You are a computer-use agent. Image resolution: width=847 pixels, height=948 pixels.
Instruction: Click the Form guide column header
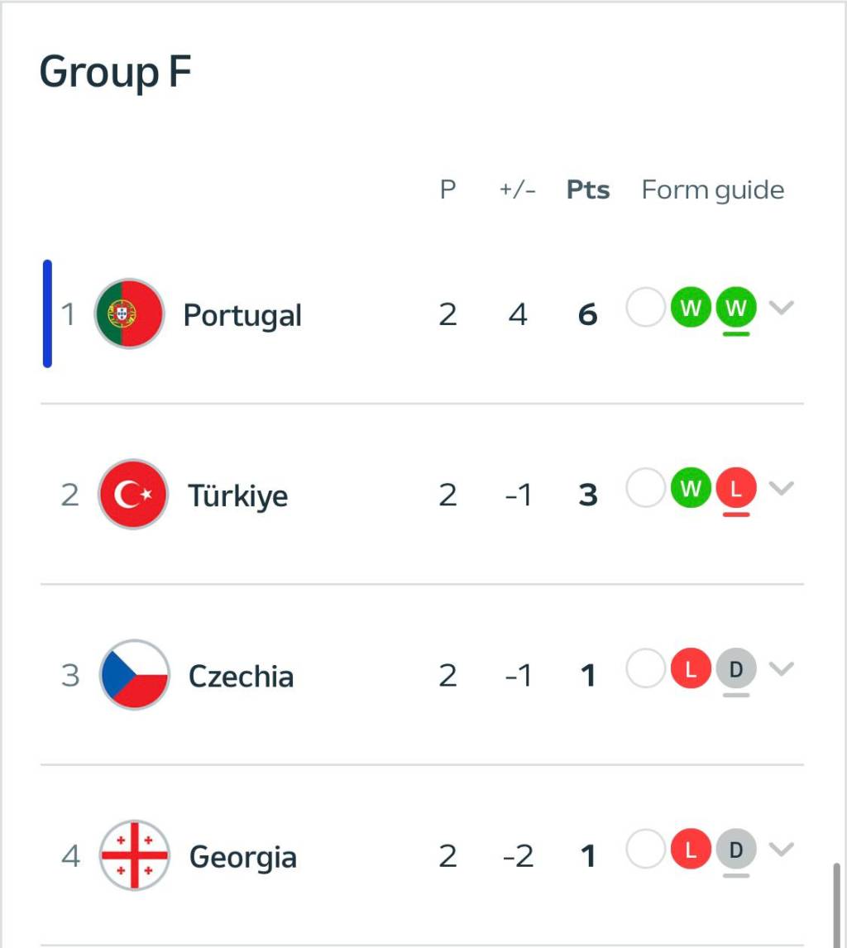pos(712,190)
